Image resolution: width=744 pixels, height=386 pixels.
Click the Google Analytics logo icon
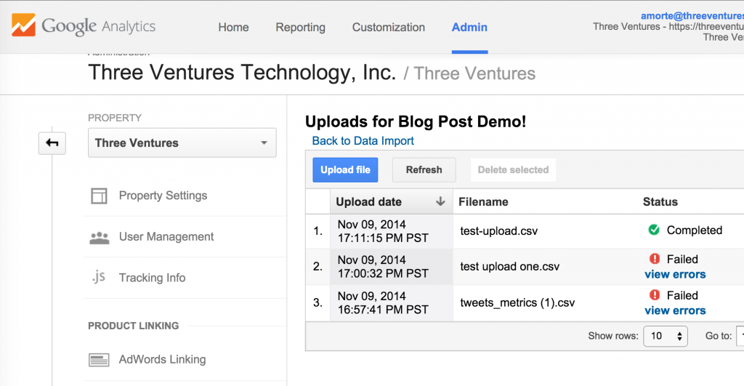[x=23, y=25]
